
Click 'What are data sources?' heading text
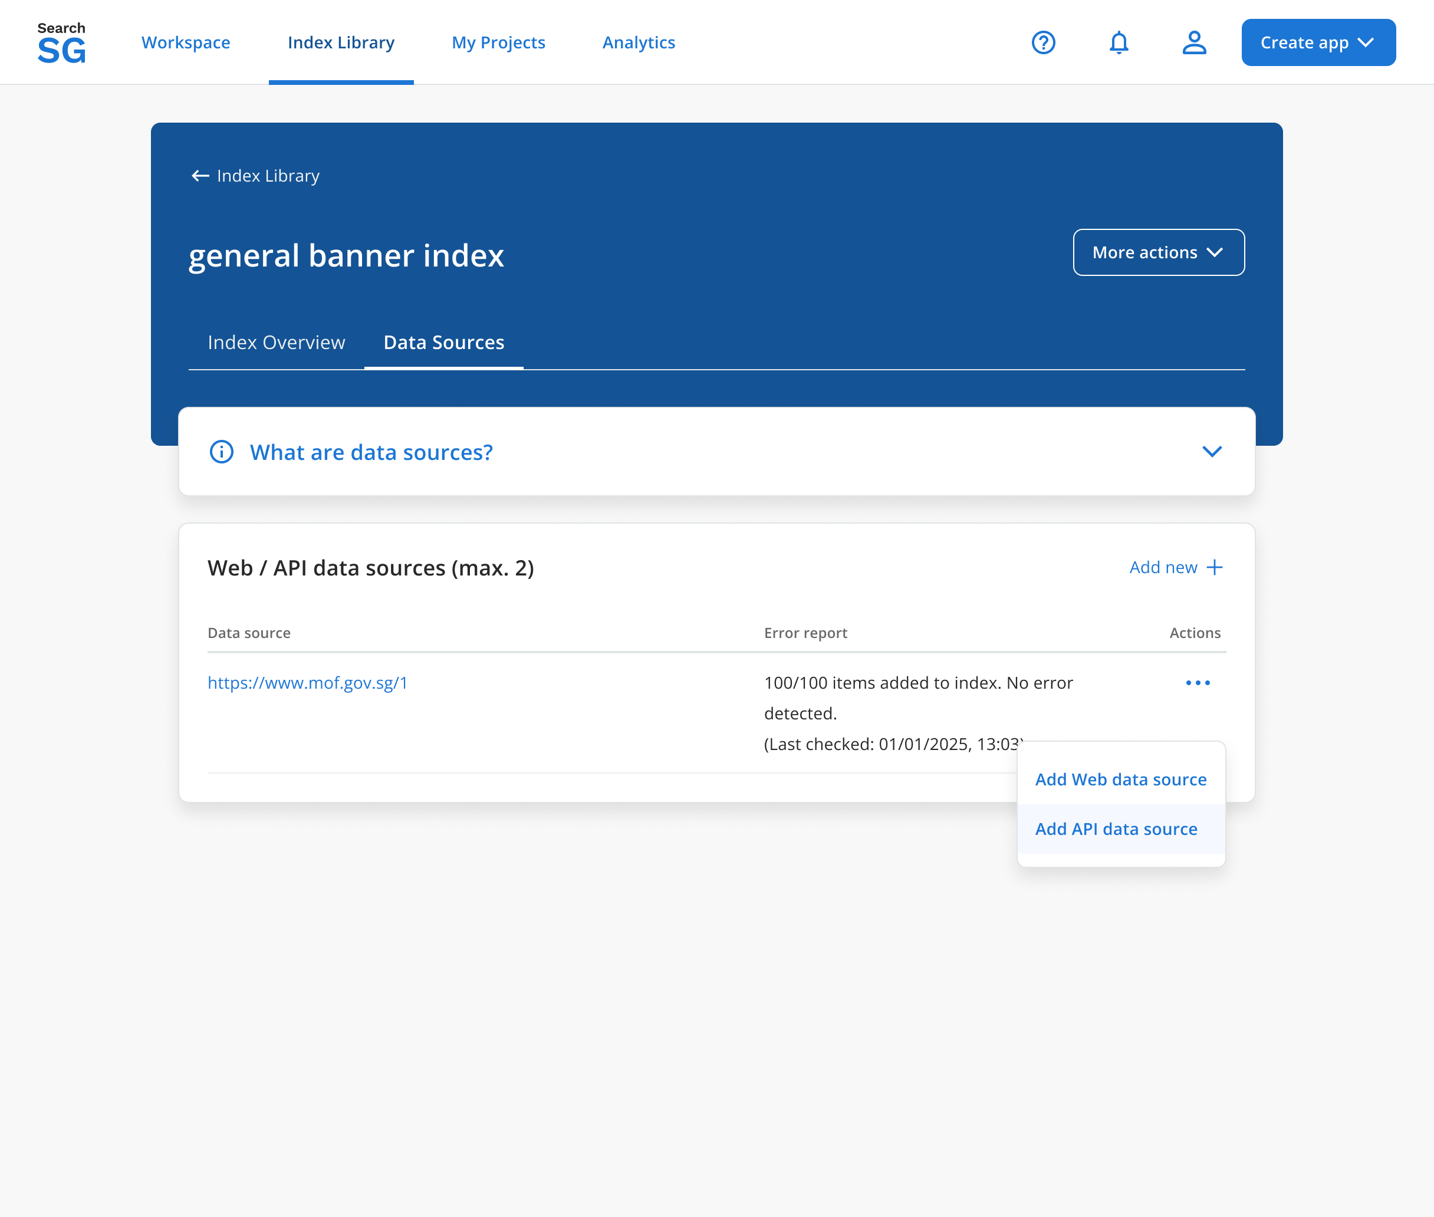click(x=371, y=453)
